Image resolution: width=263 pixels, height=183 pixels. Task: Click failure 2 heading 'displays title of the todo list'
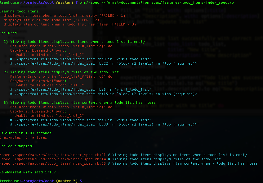point(61,72)
